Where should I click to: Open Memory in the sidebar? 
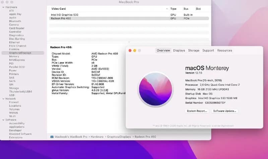click(x=14, y=56)
